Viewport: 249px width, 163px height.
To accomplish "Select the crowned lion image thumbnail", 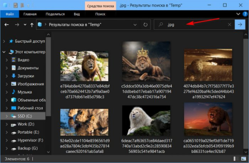I will tap(146, 61).
